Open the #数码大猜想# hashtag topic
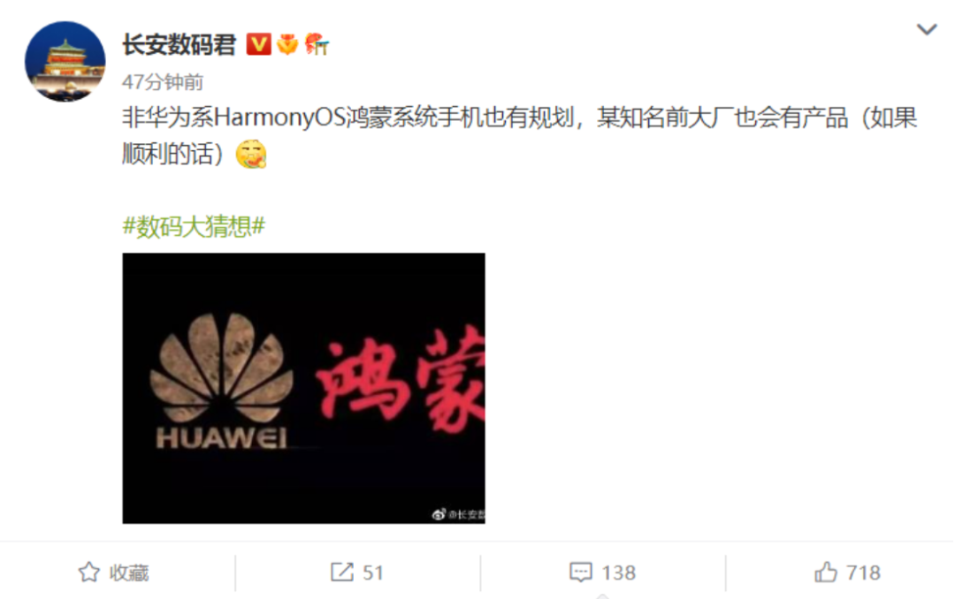The width and height of the screenshot is (955, 599). pyautogui.click(x=194, y=226)
